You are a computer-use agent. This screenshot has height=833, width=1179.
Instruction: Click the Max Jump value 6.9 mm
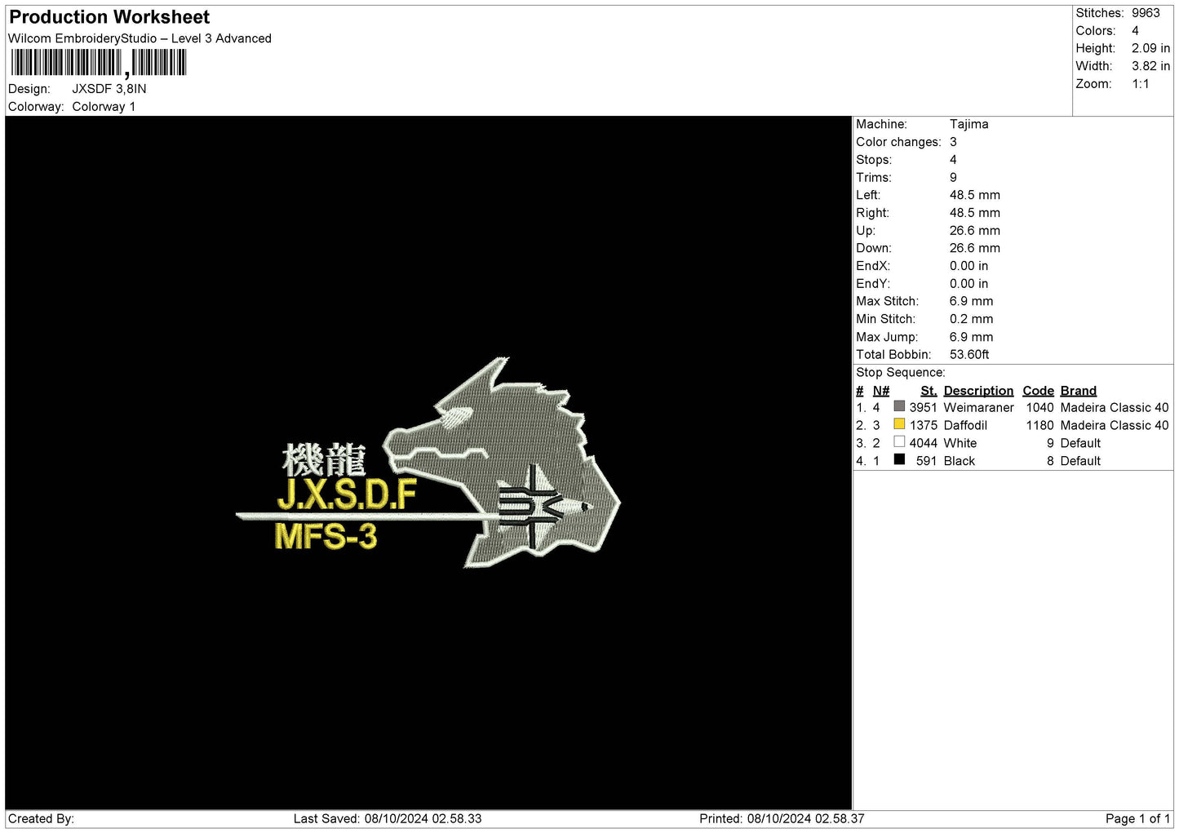pyautogui.click(x=971, y=337)
